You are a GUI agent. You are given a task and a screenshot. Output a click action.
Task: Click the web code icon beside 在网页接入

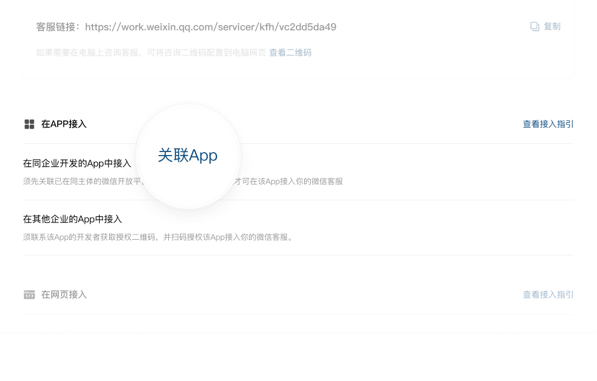point(29,295)
